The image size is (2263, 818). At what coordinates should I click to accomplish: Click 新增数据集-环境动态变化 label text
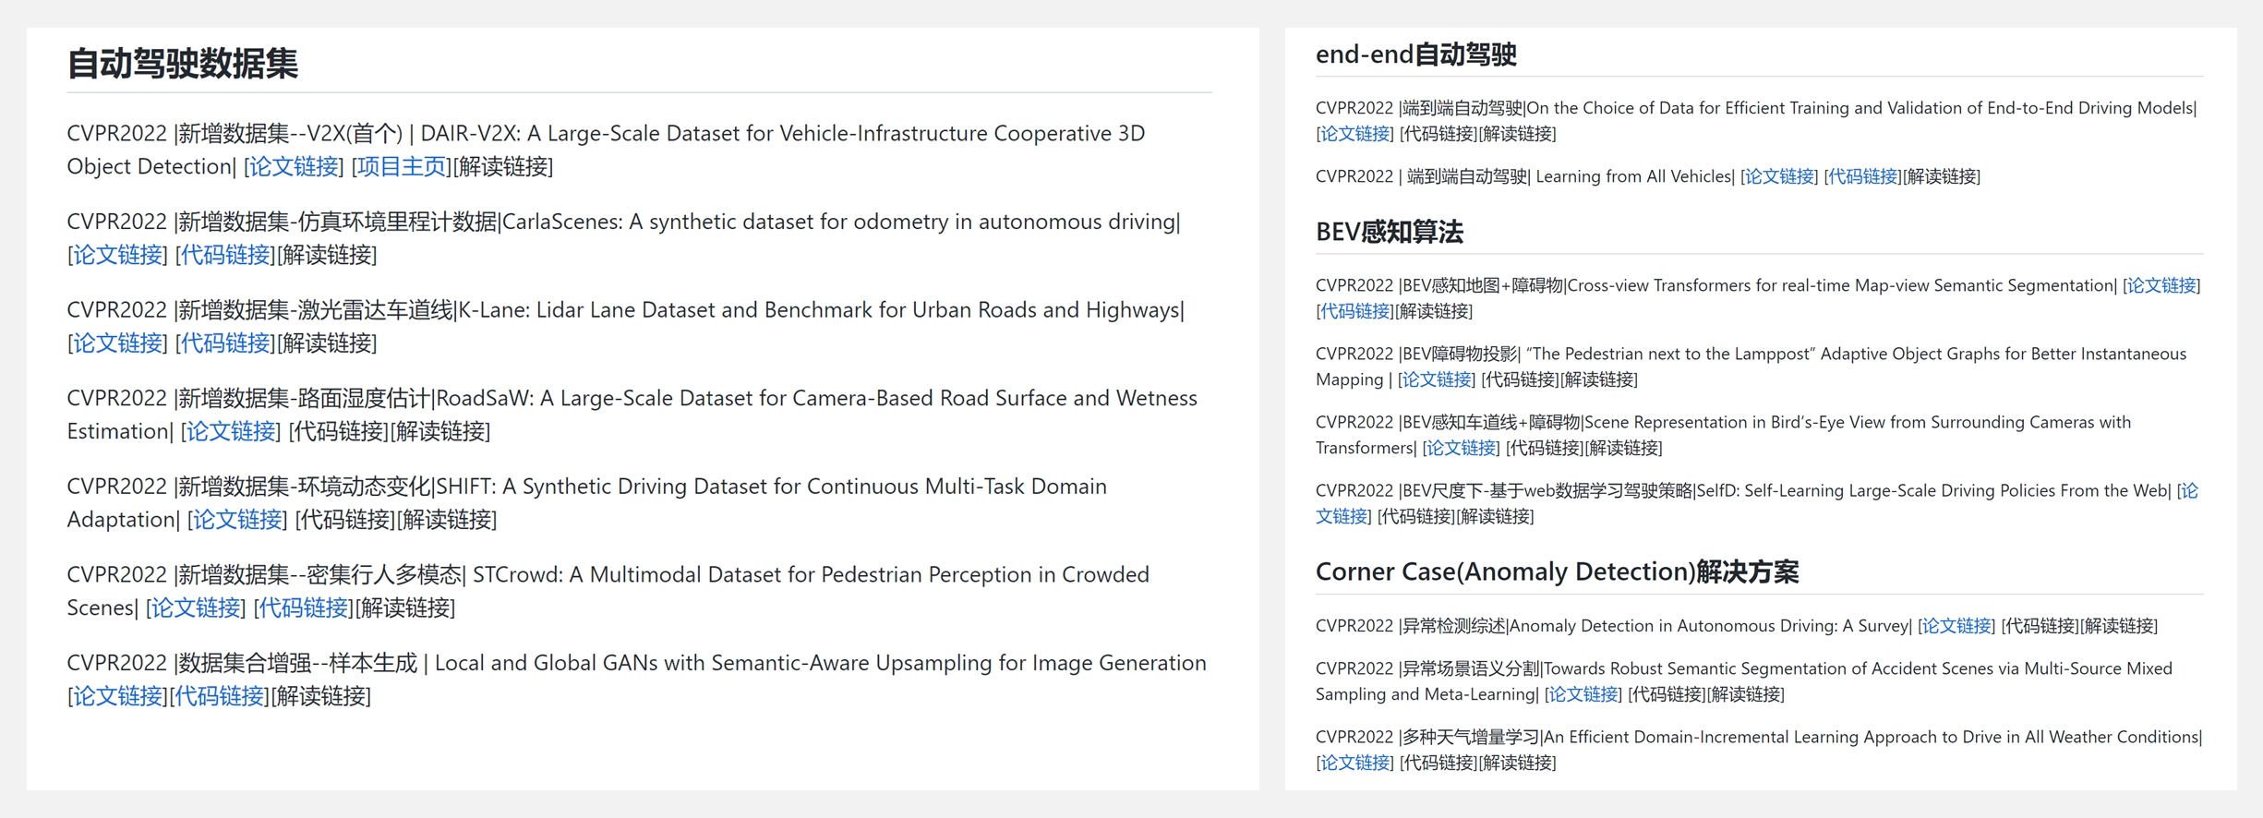[x=305, y=487]
